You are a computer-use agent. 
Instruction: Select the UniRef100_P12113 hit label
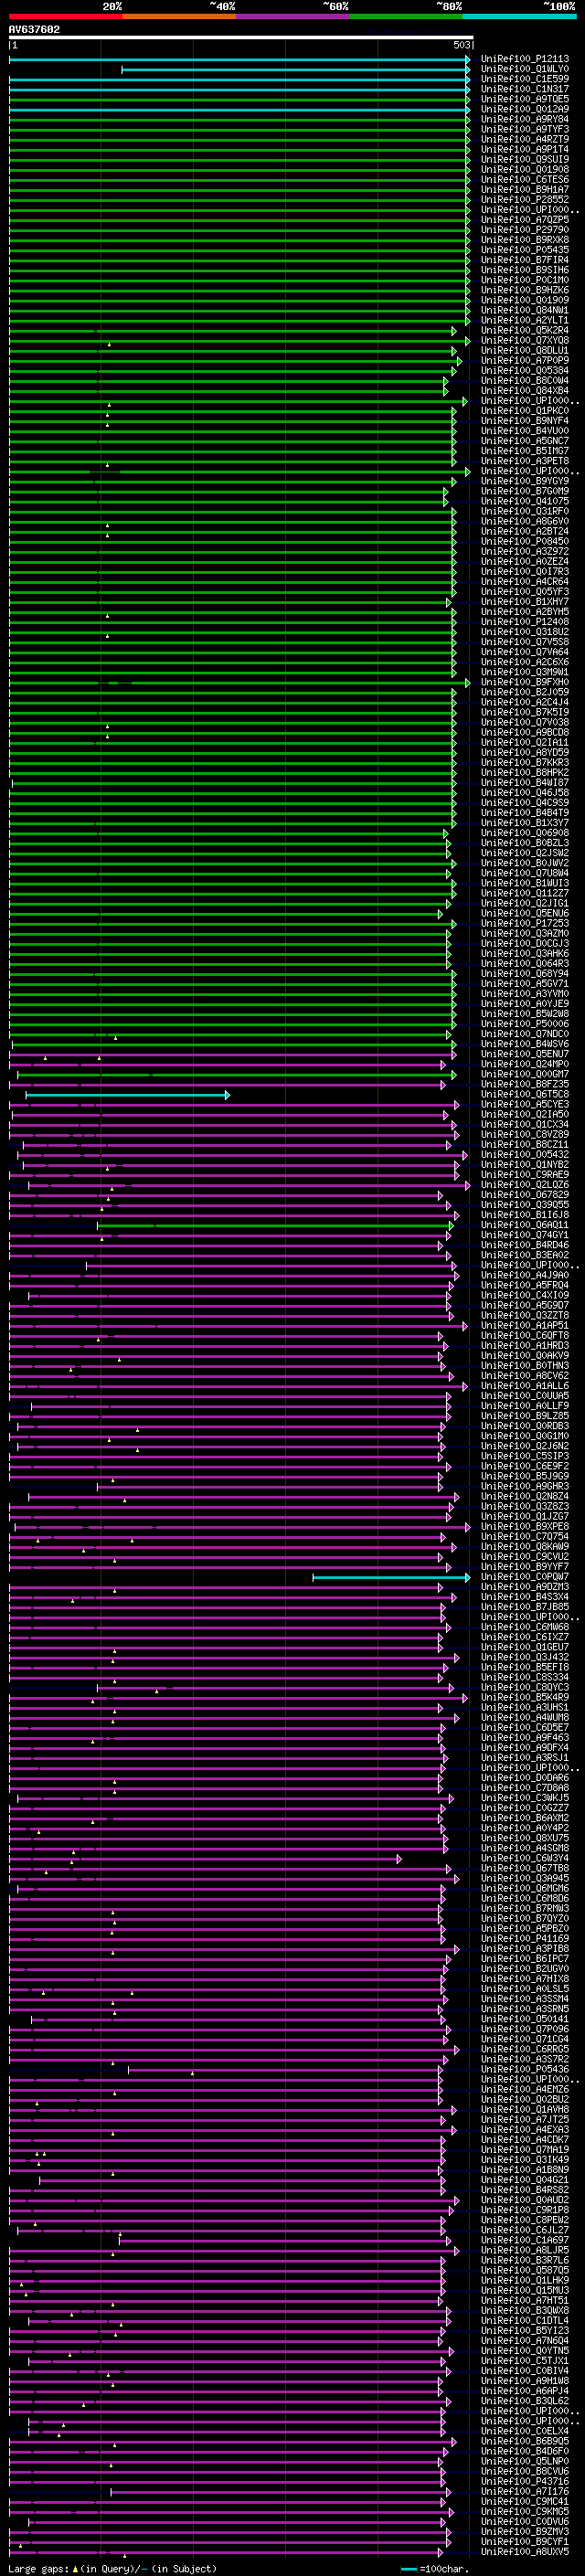[524, 59]
